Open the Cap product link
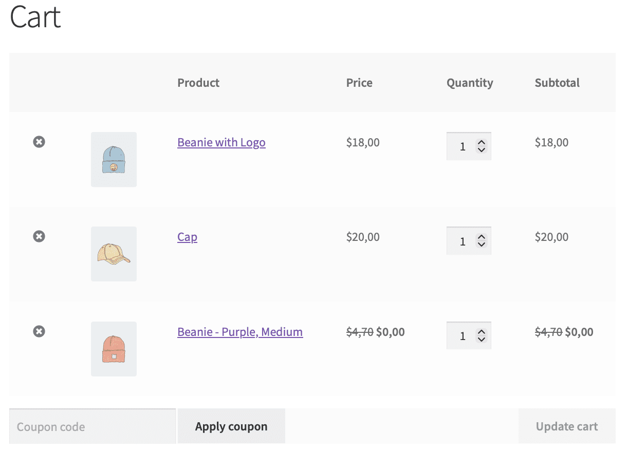 coord(187,237)
